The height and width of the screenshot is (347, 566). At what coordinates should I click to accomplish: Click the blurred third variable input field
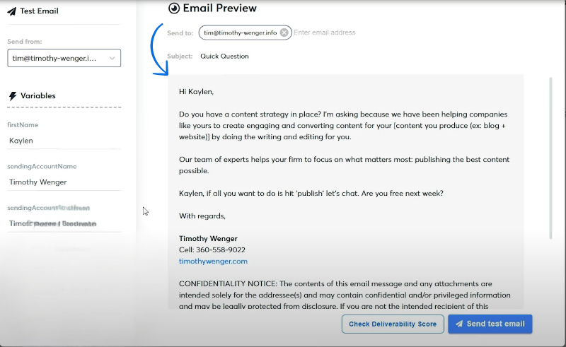tap(64, 223)
